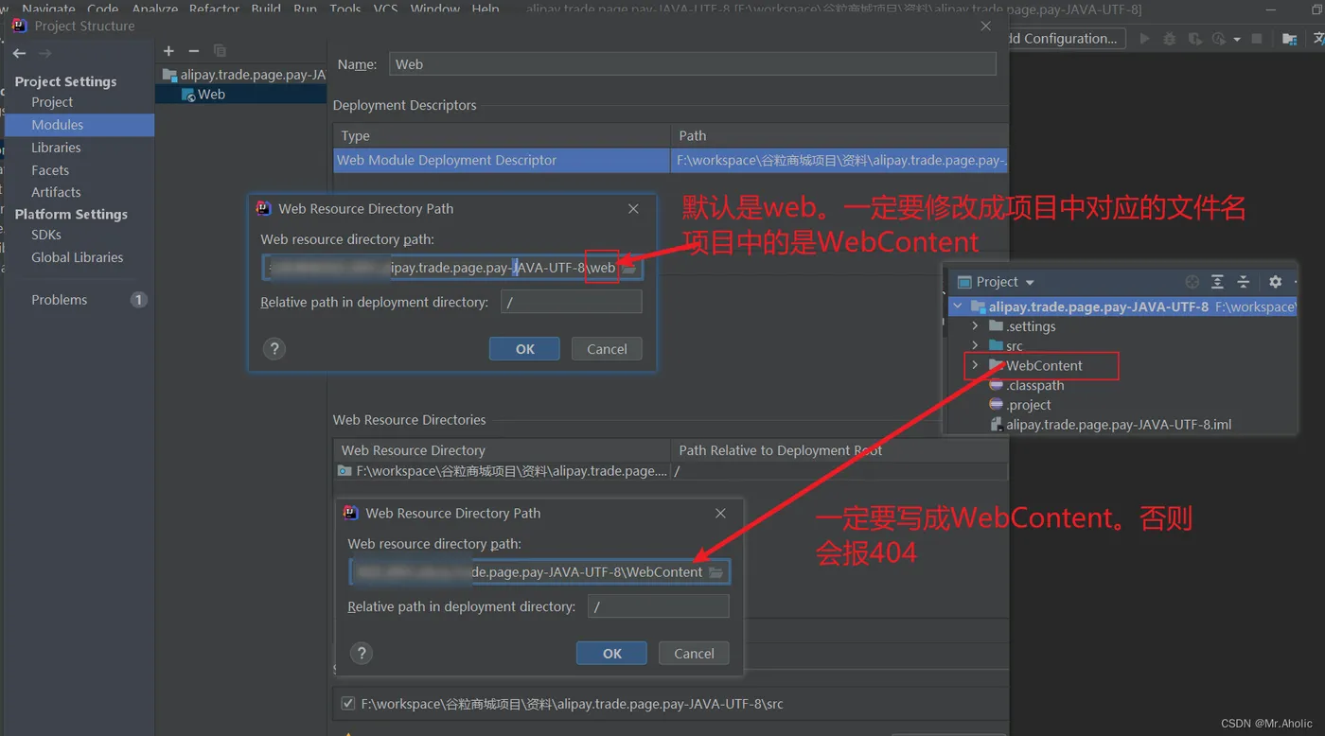The image size is (1325, 736).
Task: Browse folder icon in the upper web path field
Action: (x=629, y=268)
